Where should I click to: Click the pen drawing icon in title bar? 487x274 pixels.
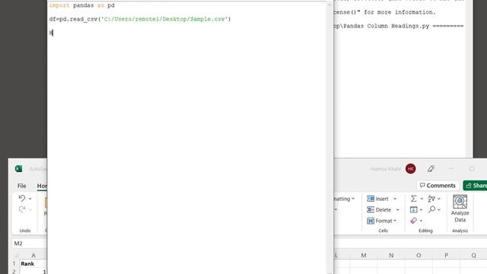click(x=431, y=169)
